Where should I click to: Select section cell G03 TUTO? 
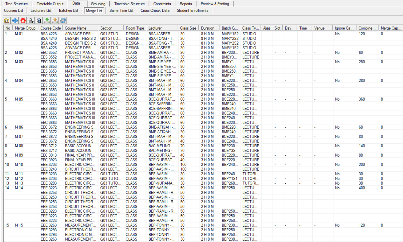(x=111, y=183)
